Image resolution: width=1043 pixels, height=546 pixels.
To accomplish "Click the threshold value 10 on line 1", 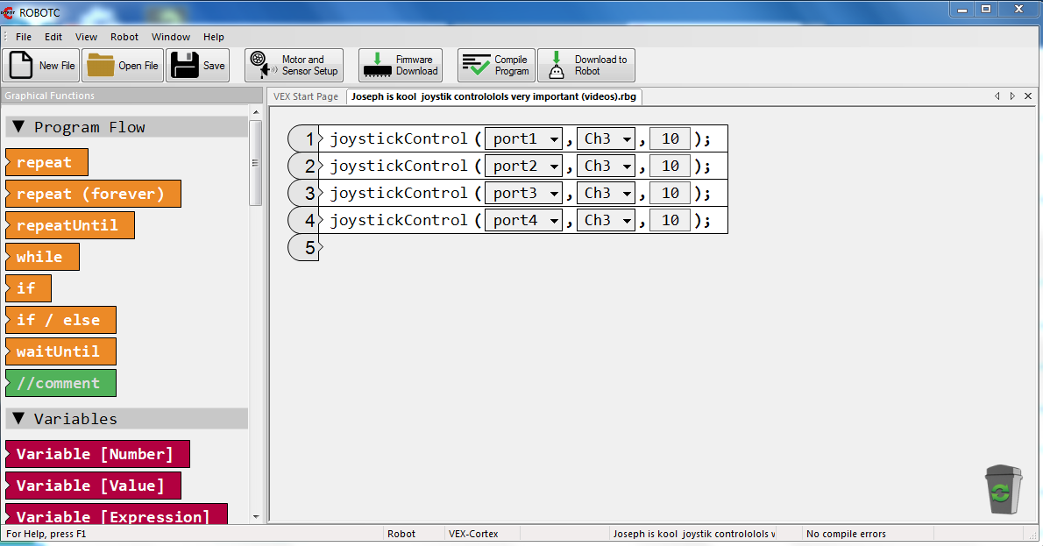I will [x=670, y=139].
